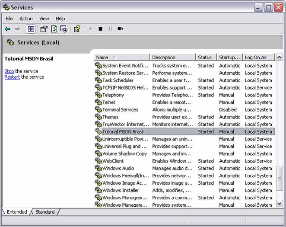Toggle the Show/Hide Console Tree button

click(31, 29)
